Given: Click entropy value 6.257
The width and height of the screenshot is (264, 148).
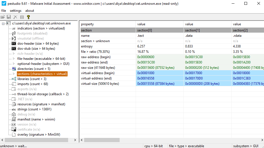Looking at the screenshot, I should pos(160,46).
